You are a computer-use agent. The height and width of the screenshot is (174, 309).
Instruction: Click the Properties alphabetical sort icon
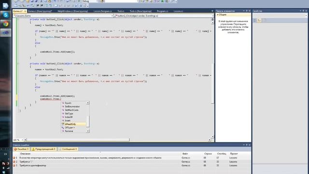click(259, 20)
